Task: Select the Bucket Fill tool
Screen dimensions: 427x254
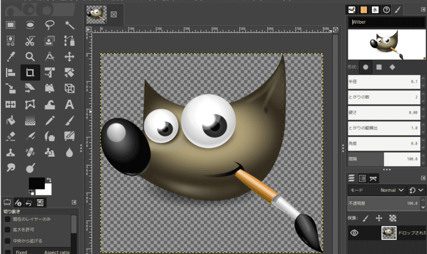Action: coord(11,120)
